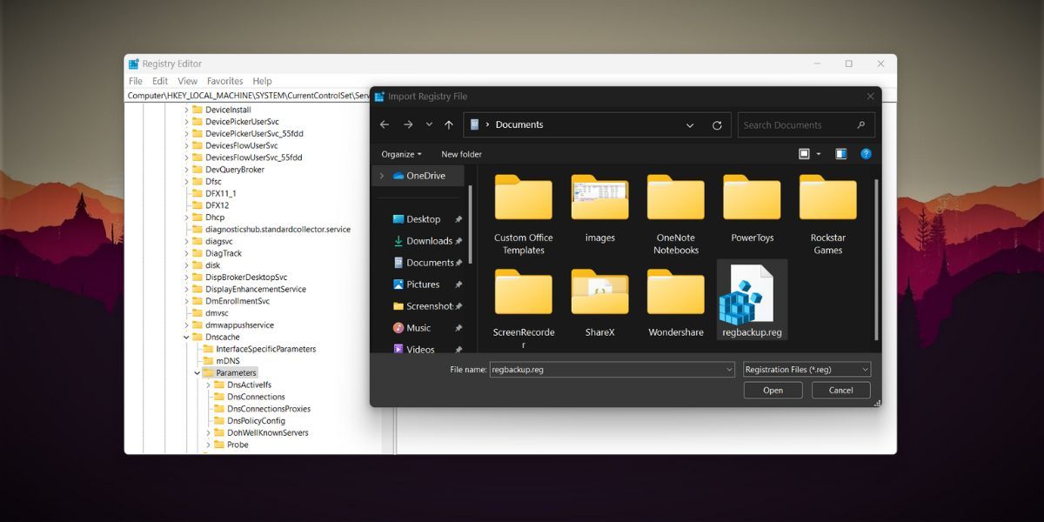1044x522 pixels.
Task: Click the Open button to import
Action: point(773,390)
